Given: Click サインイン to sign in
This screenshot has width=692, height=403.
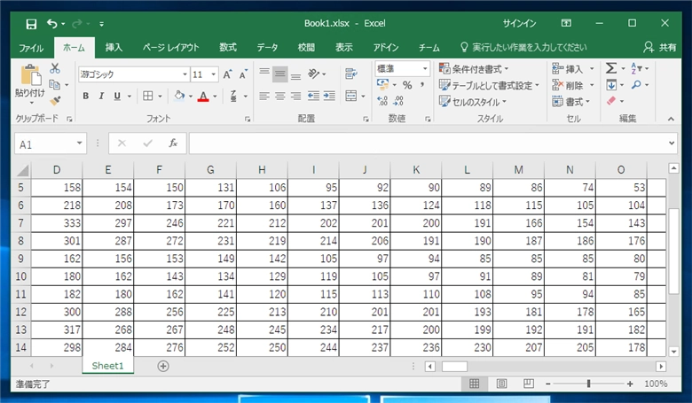Looking at the screenshot, I should point(519,24).
